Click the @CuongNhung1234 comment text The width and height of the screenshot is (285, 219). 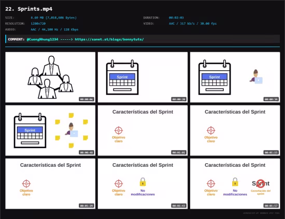coord(42,39)
